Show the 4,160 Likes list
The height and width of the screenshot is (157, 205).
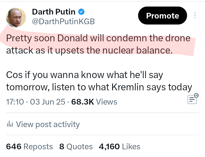click(120, 147)
